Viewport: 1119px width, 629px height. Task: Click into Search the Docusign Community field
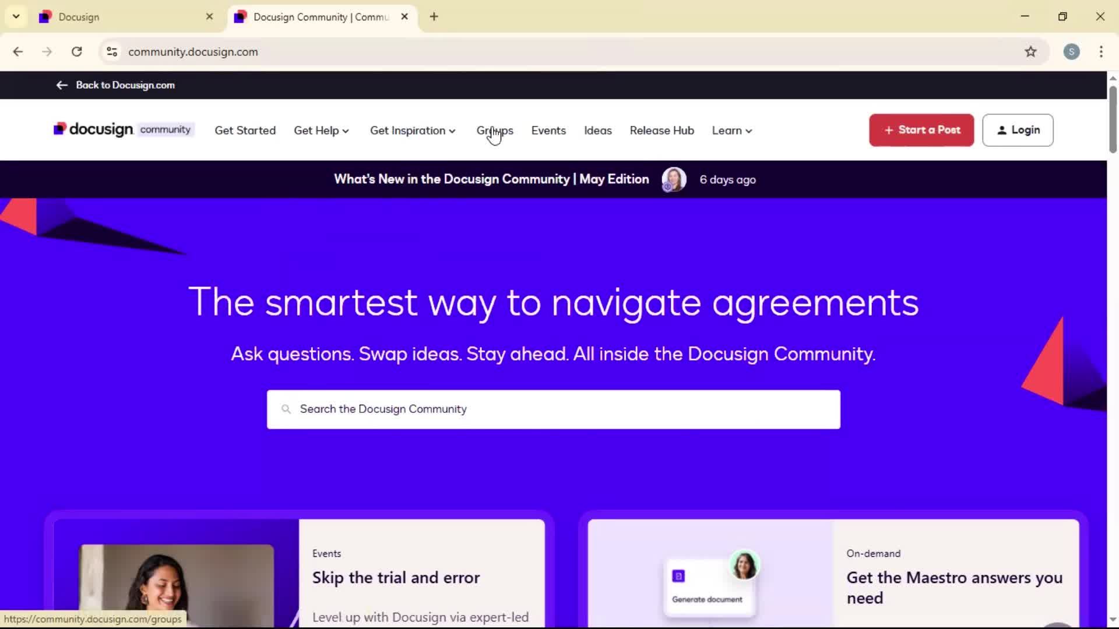(554, 409)
